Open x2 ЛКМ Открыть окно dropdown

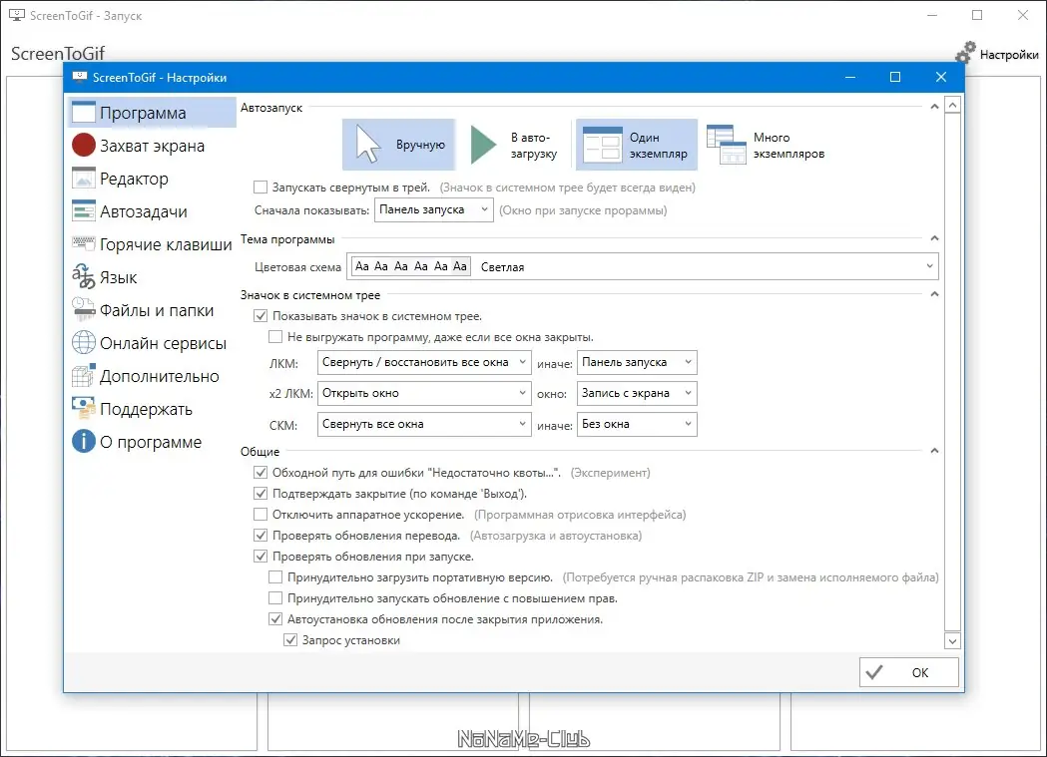[x=424, y=393]
